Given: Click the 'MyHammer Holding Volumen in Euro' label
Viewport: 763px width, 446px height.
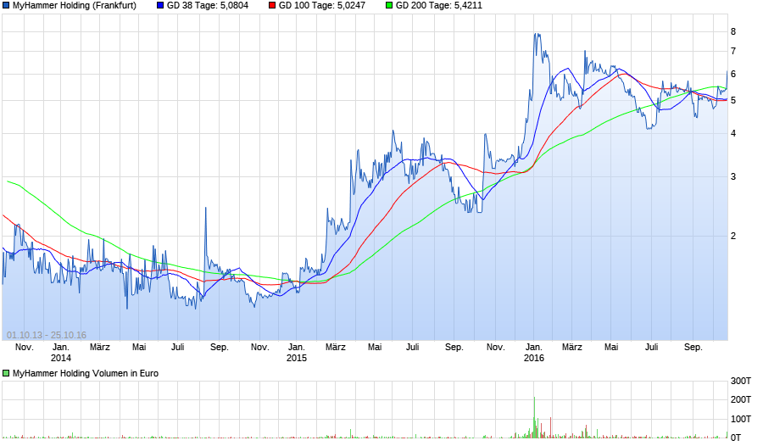Looking at the screenshot, I should [86, 373].
